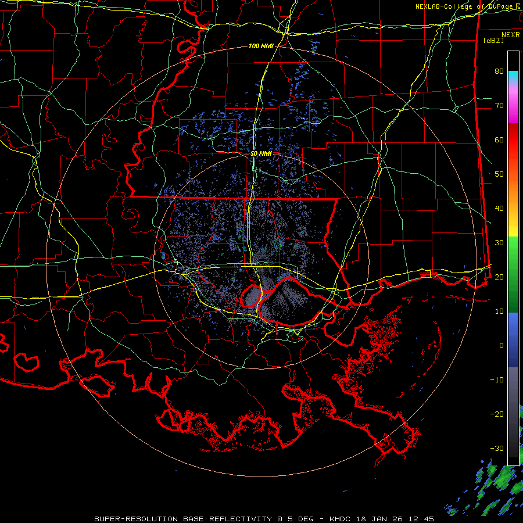Click the 60 dBZ scale value
This screenshot has height=523, width=523.
(499, 139)
